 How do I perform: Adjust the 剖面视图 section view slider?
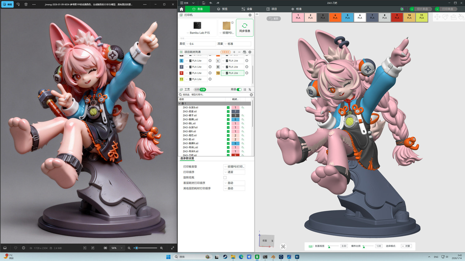coord(334,246)
